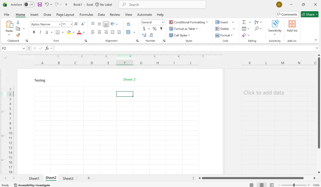Click the horizontal scrollbar thumb
Screen dimensions: 321x187
(253, 178)
